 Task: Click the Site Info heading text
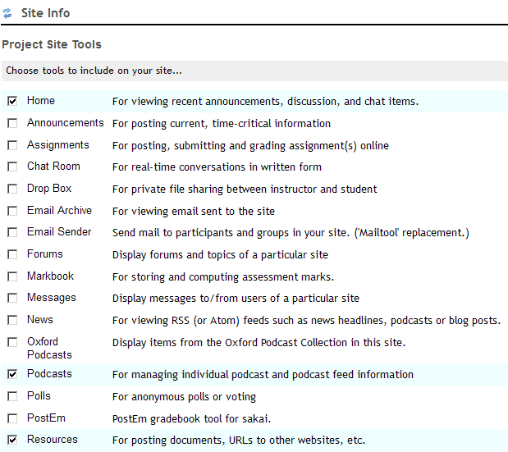click(x=45, y=13)
